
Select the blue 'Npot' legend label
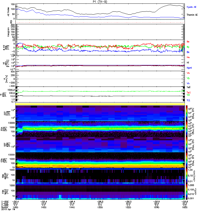[x=189, y=68]
